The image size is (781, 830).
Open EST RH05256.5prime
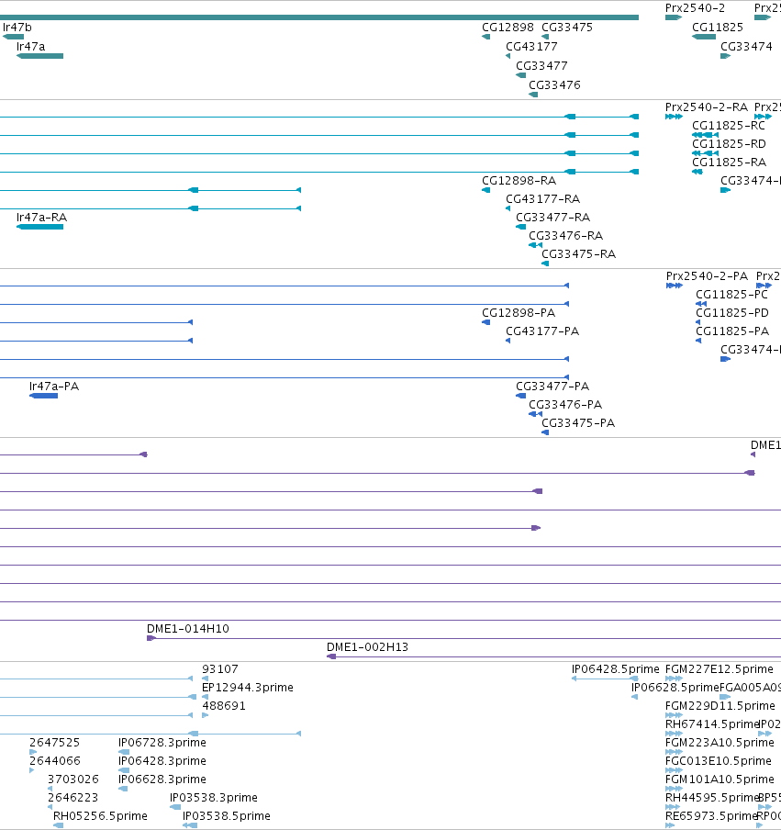pyautogui.click(x=58, y=825)
